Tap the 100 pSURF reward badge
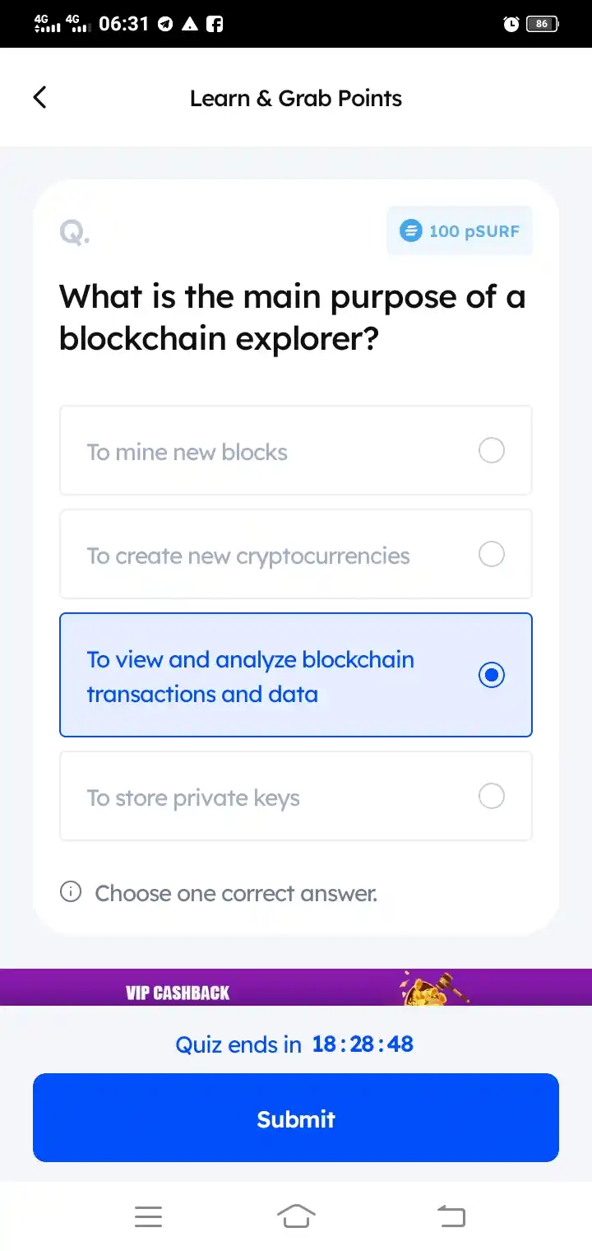The height and width of the screenshot is (1251, 592). pyautogui.click(x=460, y=230)
